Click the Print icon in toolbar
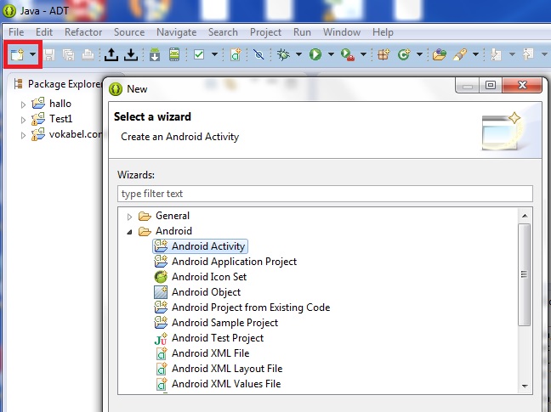 click(88, 54)
